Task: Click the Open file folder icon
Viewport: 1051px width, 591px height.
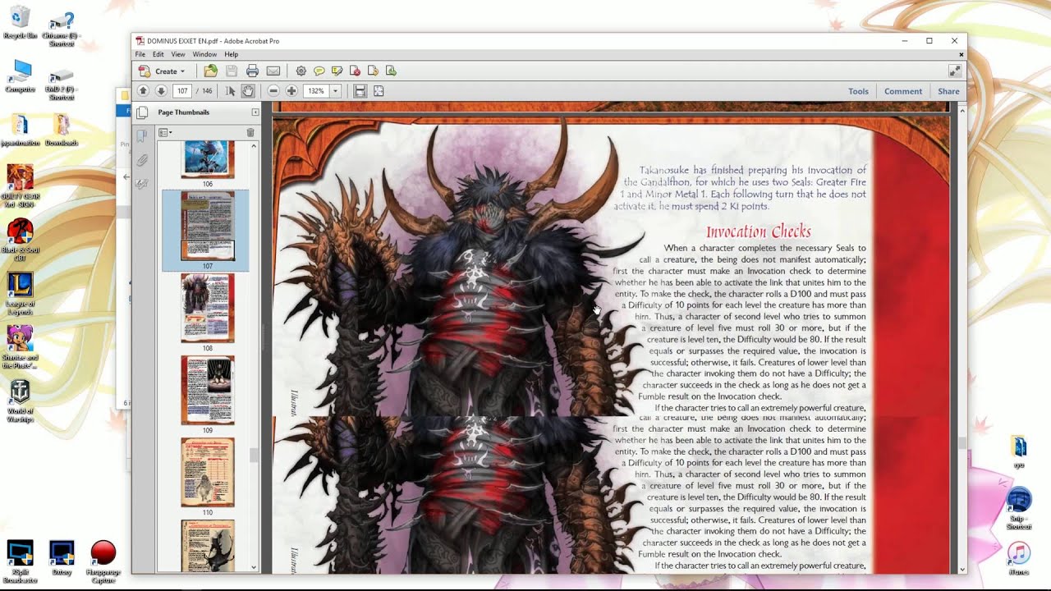Action: tap(211, 71)
